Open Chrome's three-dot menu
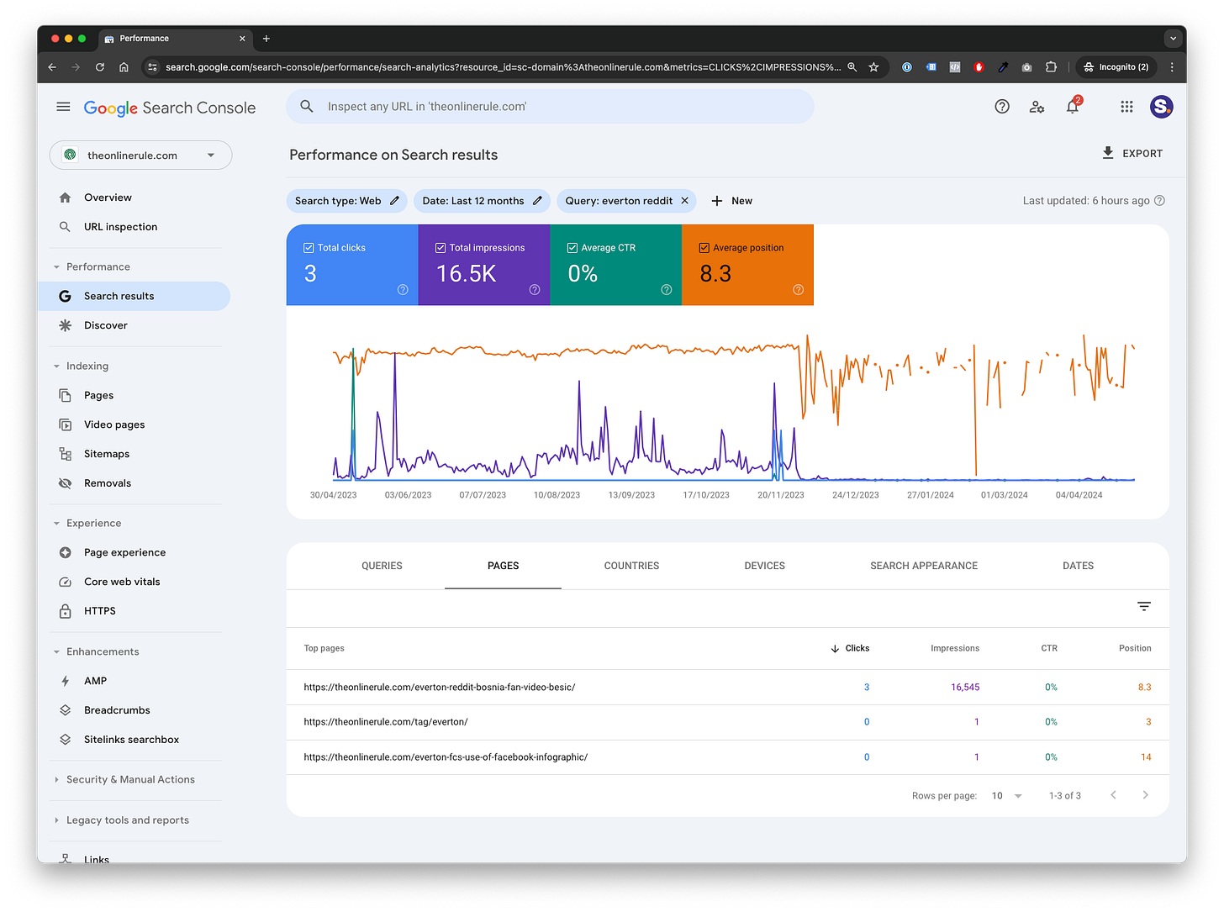The width and height of the screenshot is (1224, 912). [1172, 67]
